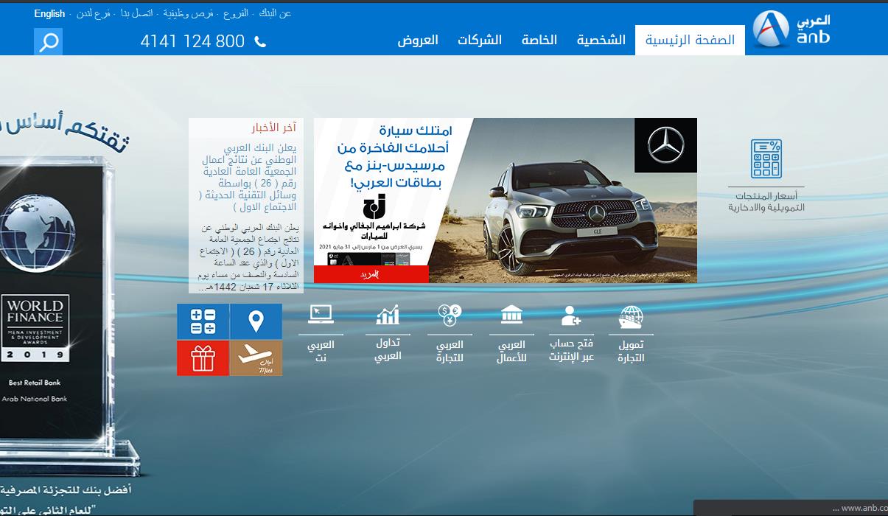Click the phone number 800 124 4141
Image resolution: width=888 pixels, height=516 pixels.
pyautogui.click(x=192, y=42)
